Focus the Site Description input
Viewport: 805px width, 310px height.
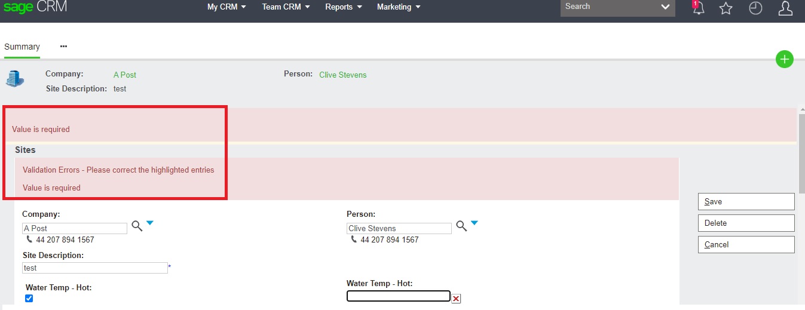(x=95, y=268)
